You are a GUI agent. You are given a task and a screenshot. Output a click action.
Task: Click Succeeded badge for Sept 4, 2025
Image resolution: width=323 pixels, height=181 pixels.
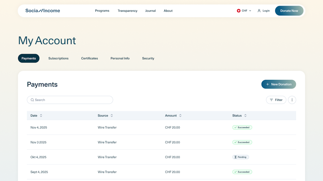242,172
